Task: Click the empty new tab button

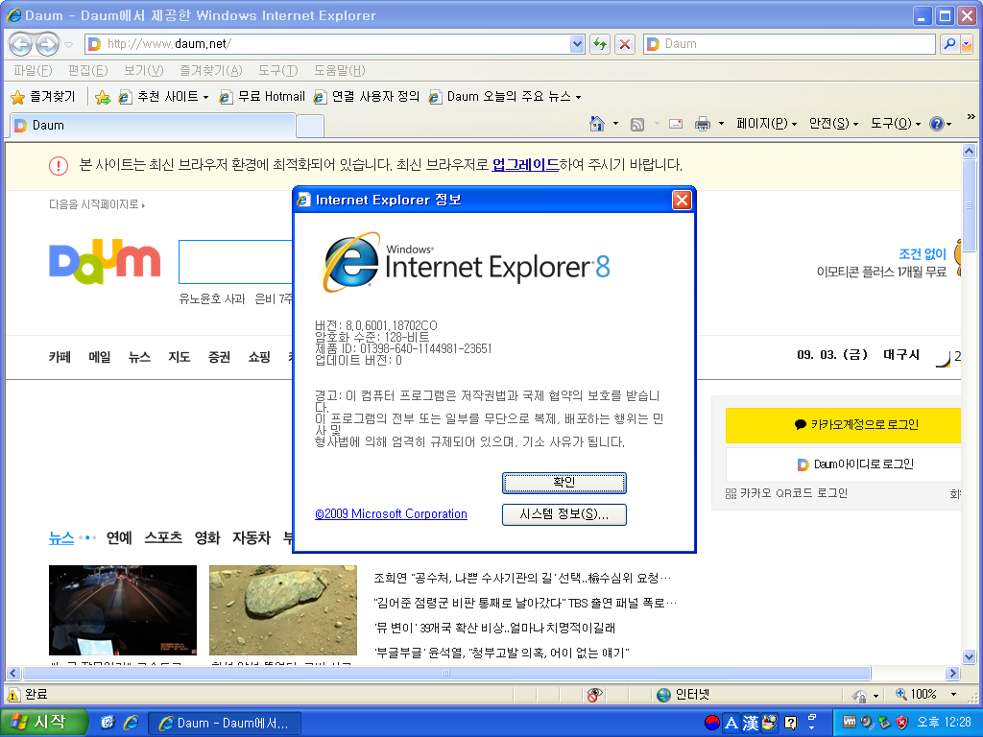Action: [x=310, y=126]
